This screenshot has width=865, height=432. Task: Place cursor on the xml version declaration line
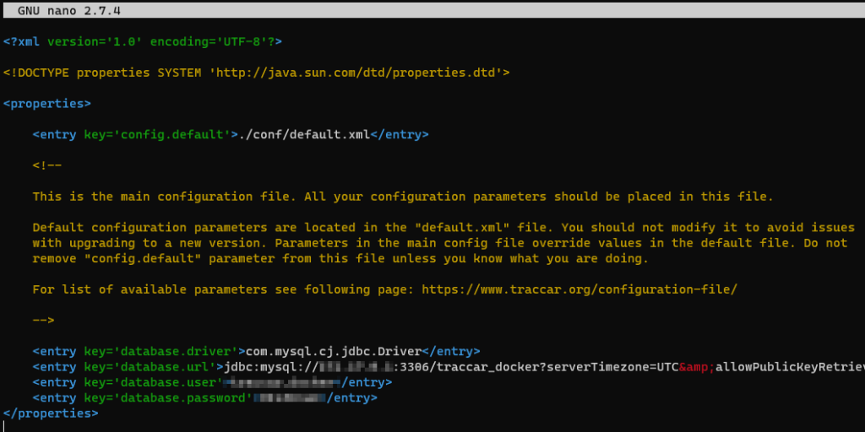pos(142,42)
